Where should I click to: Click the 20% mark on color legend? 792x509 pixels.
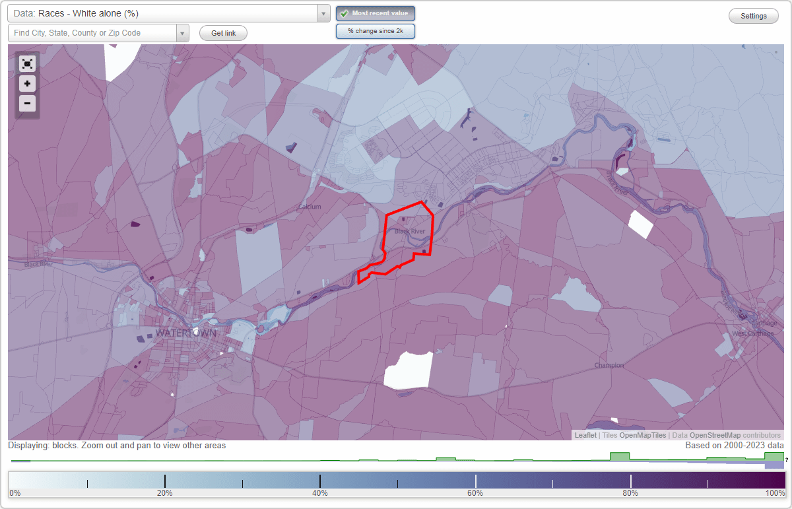pos(164,493)
